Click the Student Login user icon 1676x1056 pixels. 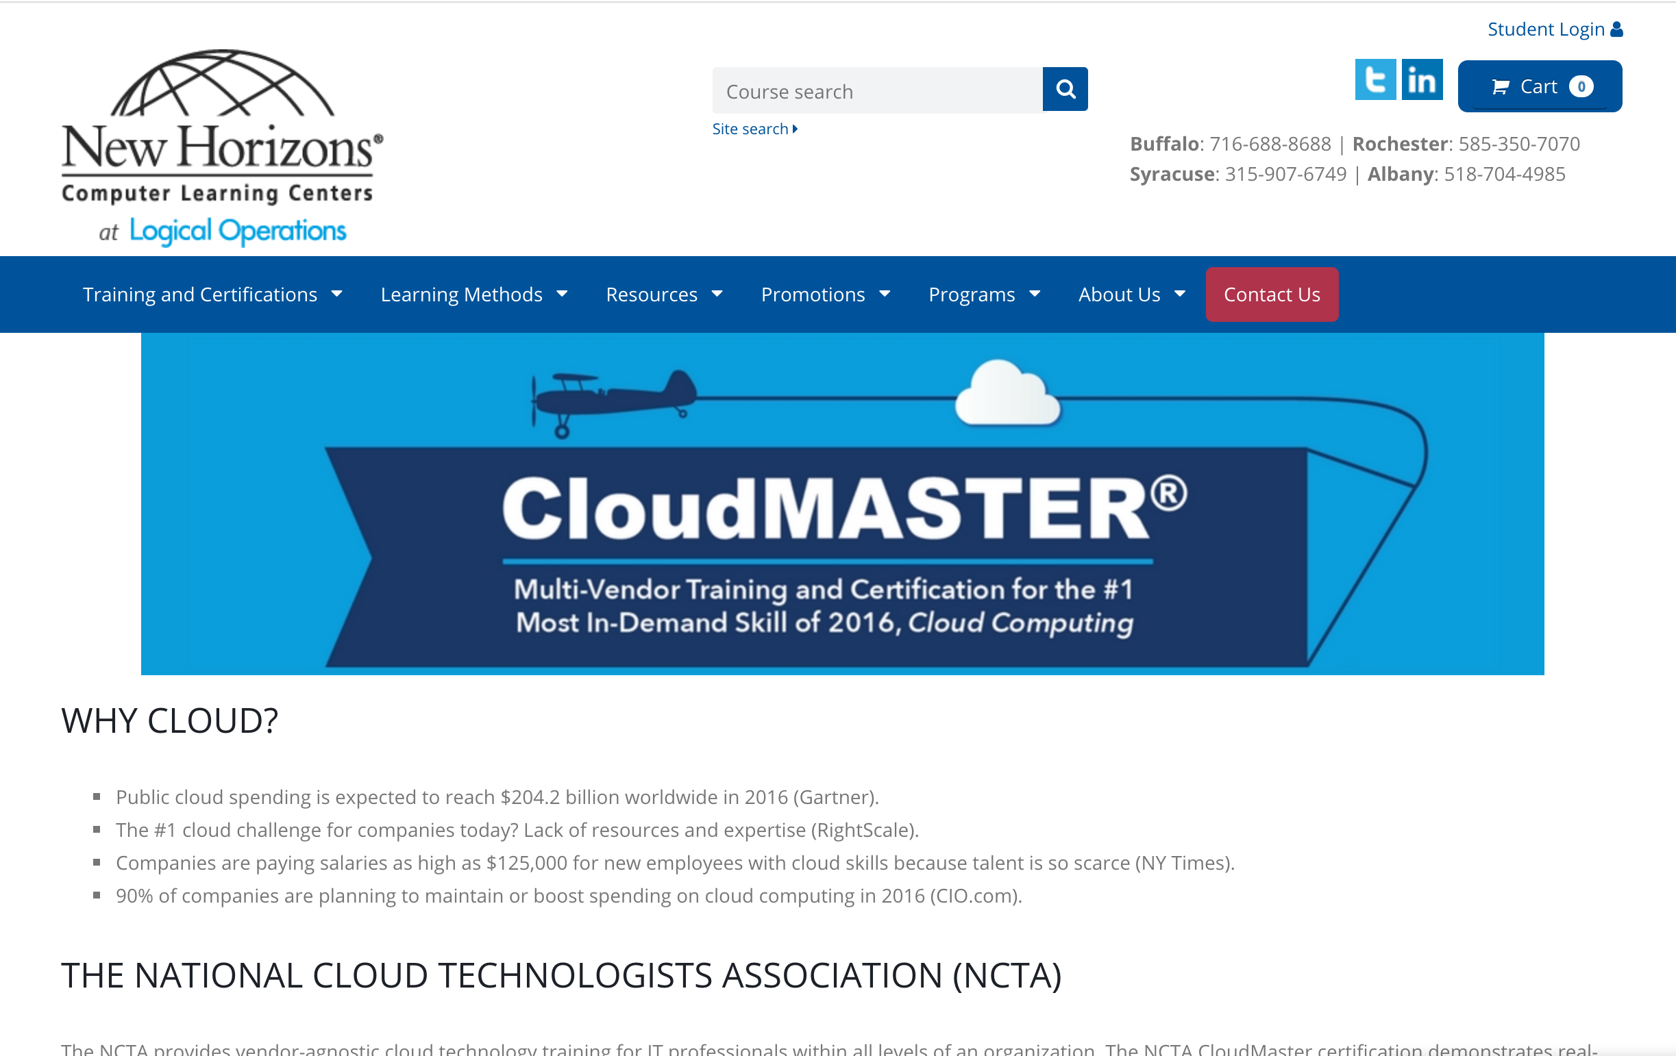tap(1617, 29)
